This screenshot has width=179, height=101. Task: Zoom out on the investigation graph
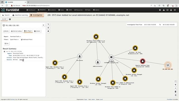click(x=175, y=88)
